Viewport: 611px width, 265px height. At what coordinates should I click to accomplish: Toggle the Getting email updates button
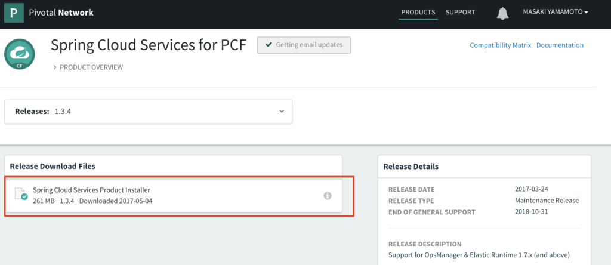304,45
